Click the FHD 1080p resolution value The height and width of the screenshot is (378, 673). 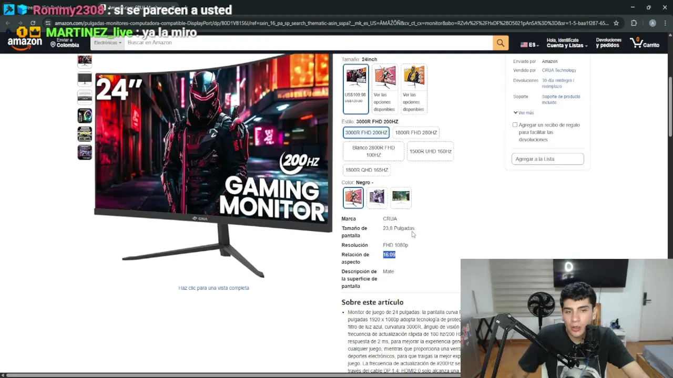coord(395,245)
